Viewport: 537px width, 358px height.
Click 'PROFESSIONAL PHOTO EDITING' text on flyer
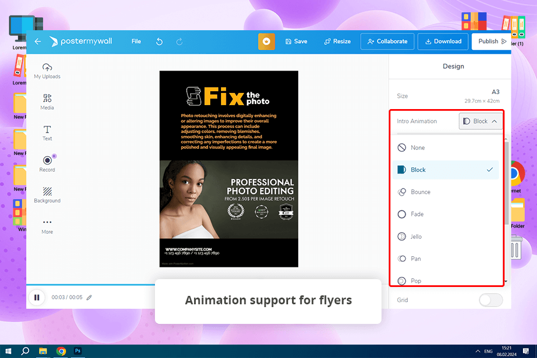pyautogui.click(x=260, y=186)
